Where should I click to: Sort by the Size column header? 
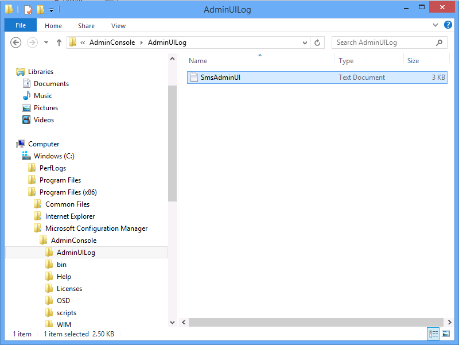click(413, 61)
